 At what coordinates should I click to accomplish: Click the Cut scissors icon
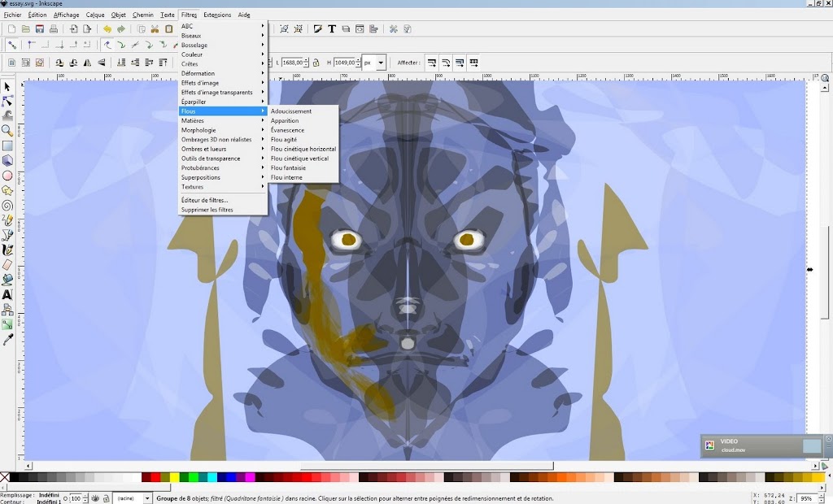155,28
